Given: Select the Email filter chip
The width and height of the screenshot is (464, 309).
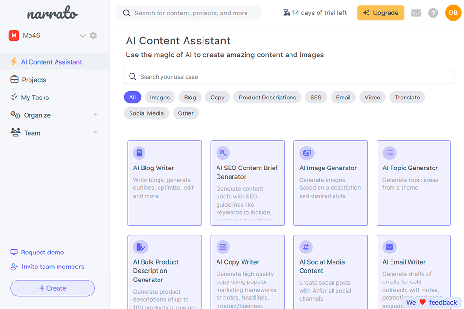Looking at the screenshot, I should (x=343, y=97).
